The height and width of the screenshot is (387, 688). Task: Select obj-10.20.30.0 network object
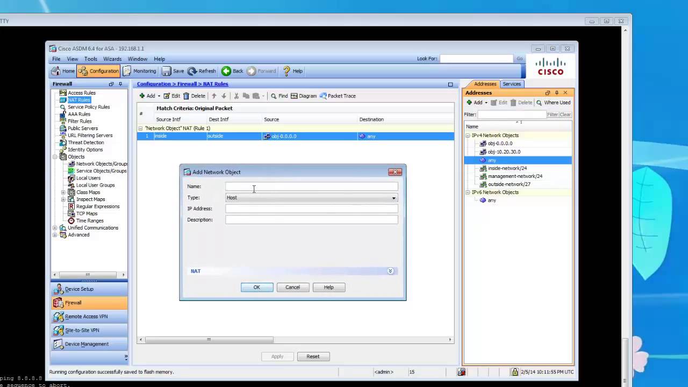click(504, 152)
